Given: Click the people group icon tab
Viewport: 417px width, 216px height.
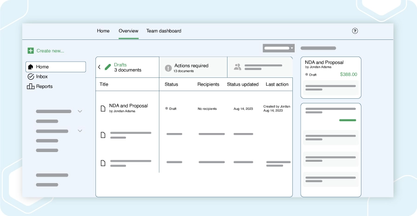Looking at the screenshot, I should click(238, 67).
